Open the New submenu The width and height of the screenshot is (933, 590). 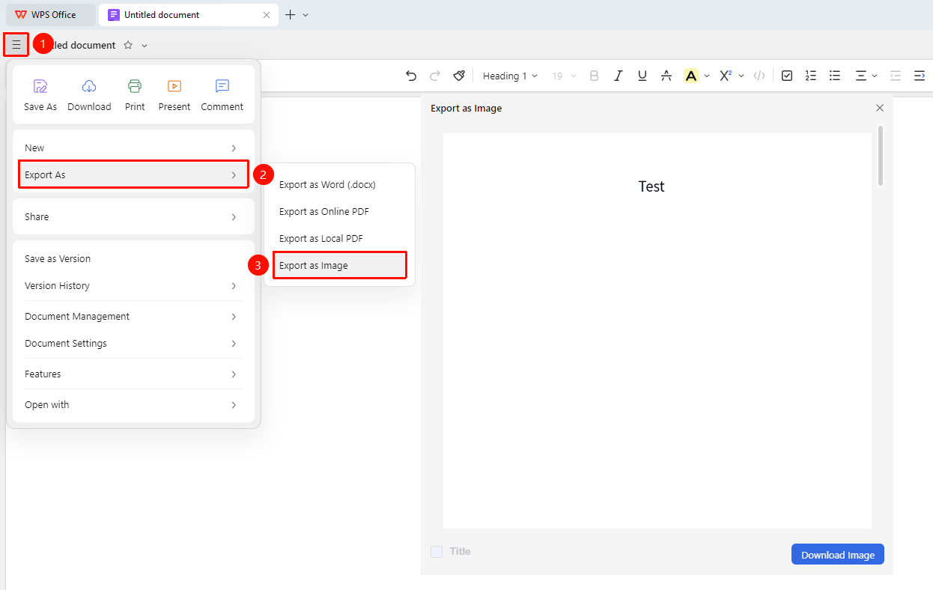(133, 148)
